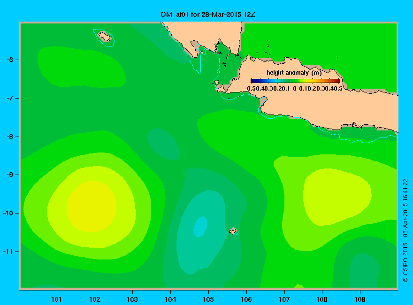Click the longitude axis label 106
The image size is (413, 305).
coord(246,299)
